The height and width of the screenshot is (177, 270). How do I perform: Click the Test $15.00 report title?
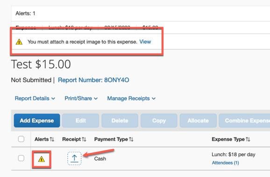[x=41, y=64]
